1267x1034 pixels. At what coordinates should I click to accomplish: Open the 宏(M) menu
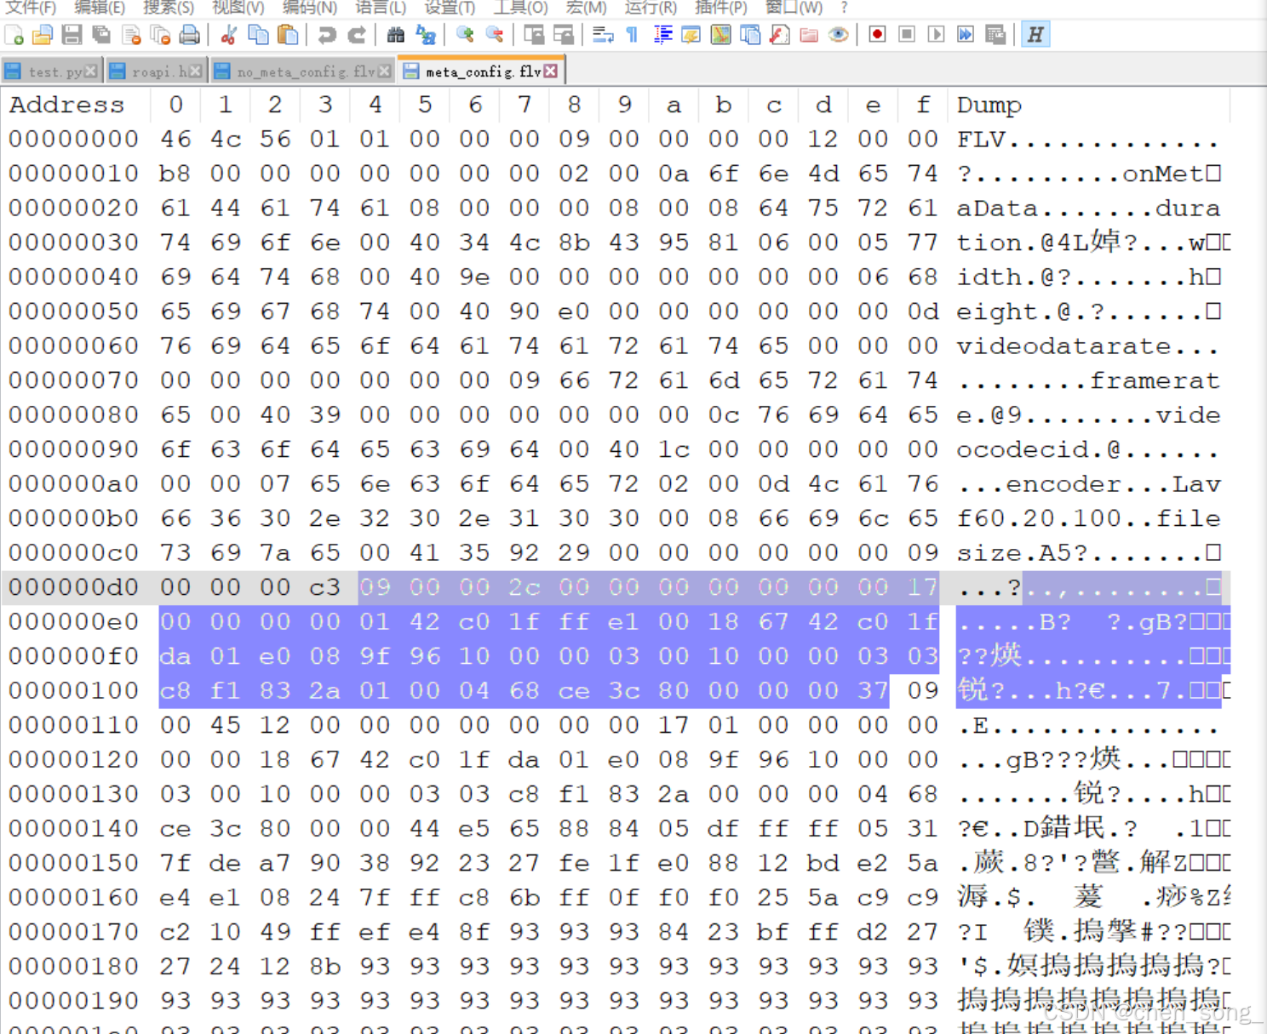[587, 8]
